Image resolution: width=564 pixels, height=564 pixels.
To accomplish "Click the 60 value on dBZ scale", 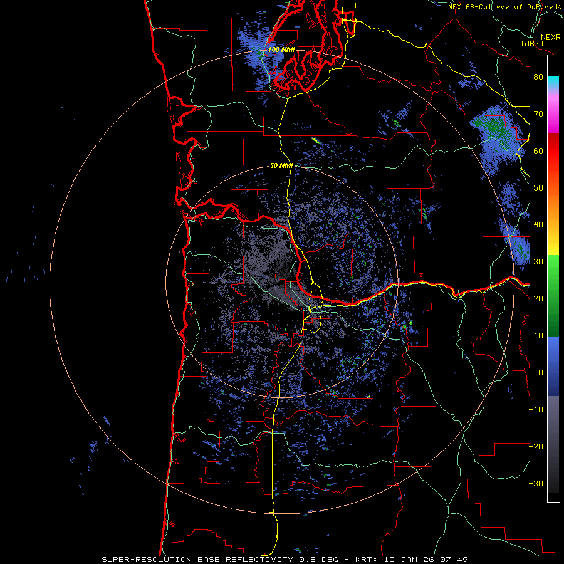I will coord(538,150).
